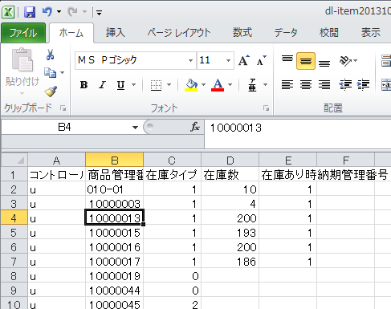Viewport: 391px width, 309px height.
Task: Align text right
Action: (x=324, y=85)
